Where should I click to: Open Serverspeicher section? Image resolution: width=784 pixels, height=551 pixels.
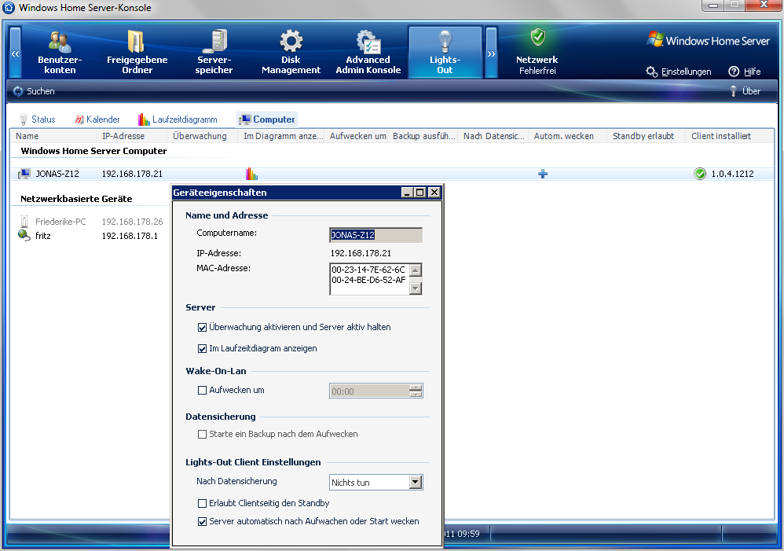click(x=214, y=53)
